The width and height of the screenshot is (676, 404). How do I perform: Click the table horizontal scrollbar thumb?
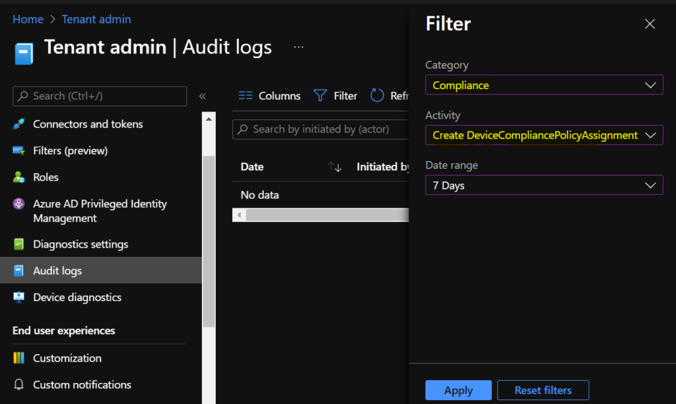click(327, 215)
